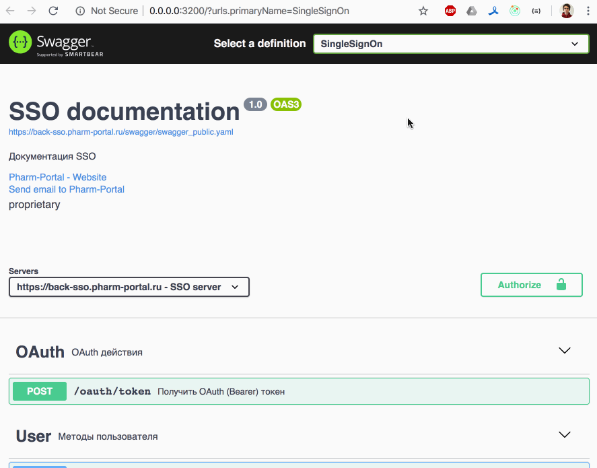Open the SingleSignOn definition dropdown
The height and width of the screenshot is (468, 597).
point(451,44)
